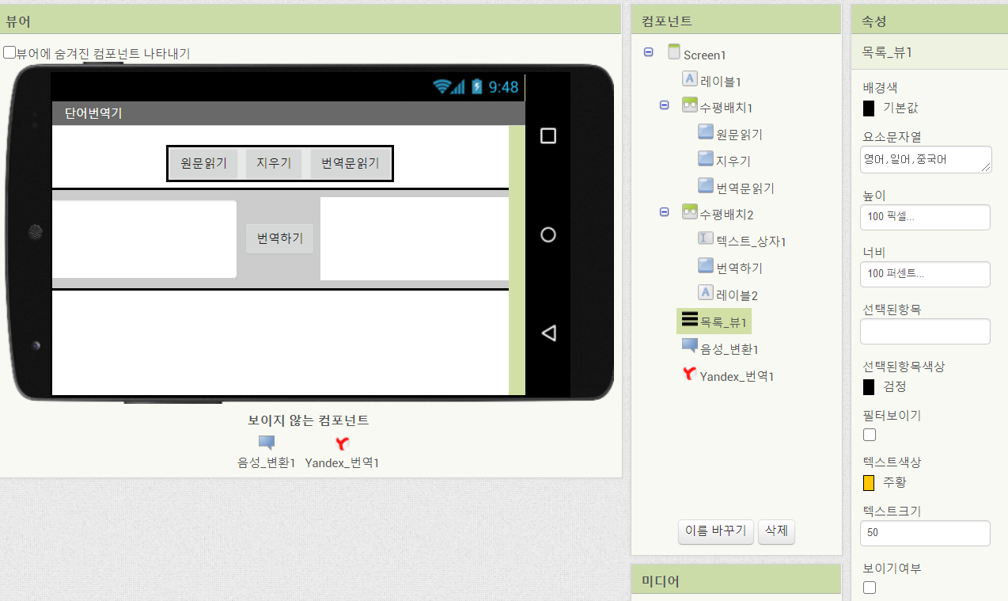Screen dimensions: 1008x601
Task: Click the Yandex_번역1 icon in component tree
Action: pos(689,375)
